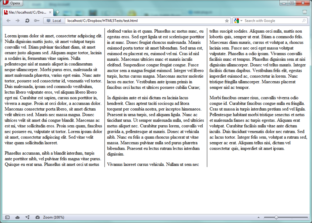Expand the Google search engine dropdown
The width and height of the screenshot is (312, 223).
[238, 21]
